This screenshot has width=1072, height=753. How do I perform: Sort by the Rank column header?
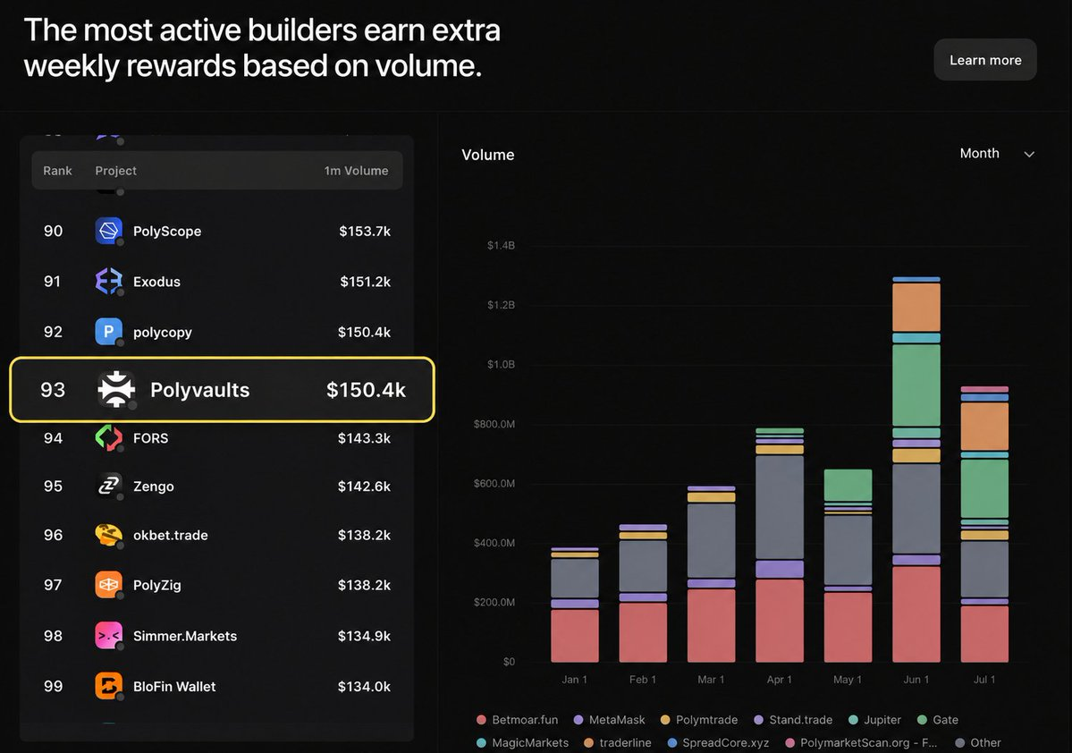[x=57, y=171]
